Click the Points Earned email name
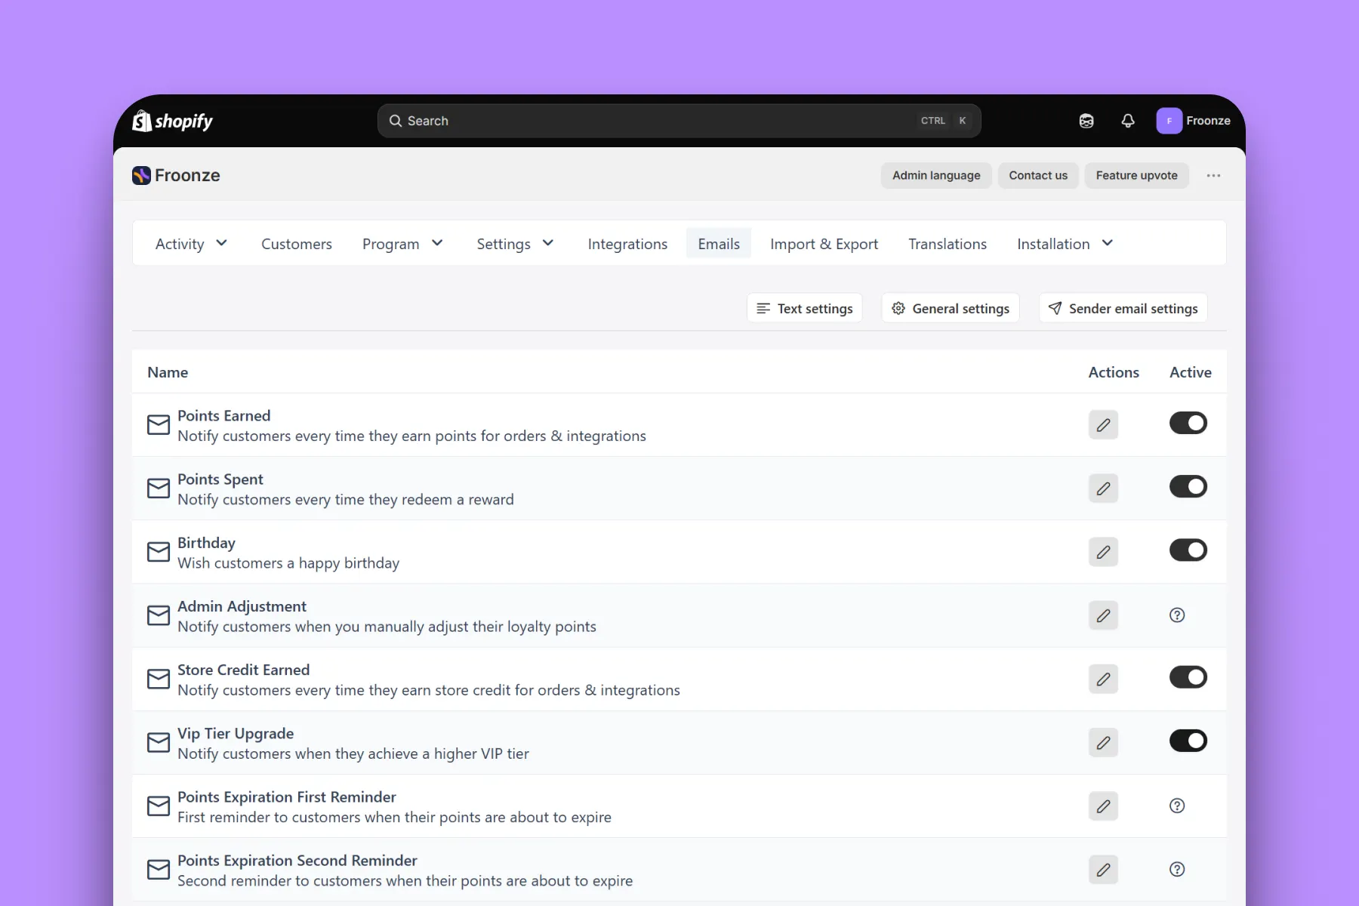This screenshot has width=1359, height=906. (223, 415)
